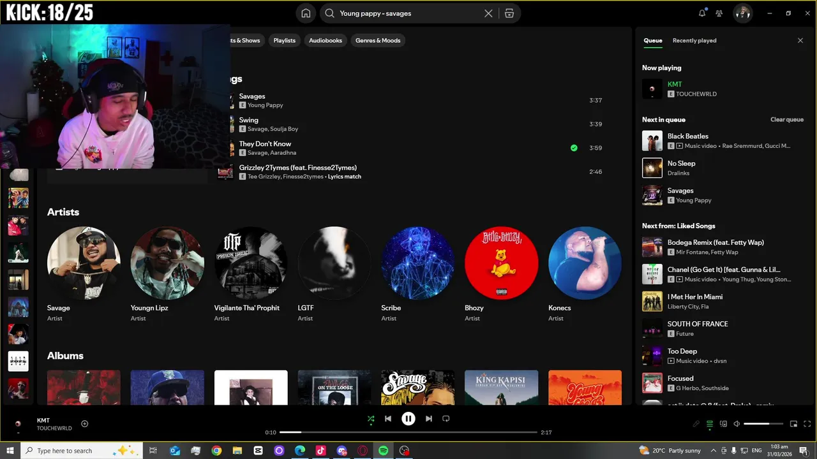Open Savage On The Loose album cover
The width and height of the screenshot is (817, 459).
334,388
